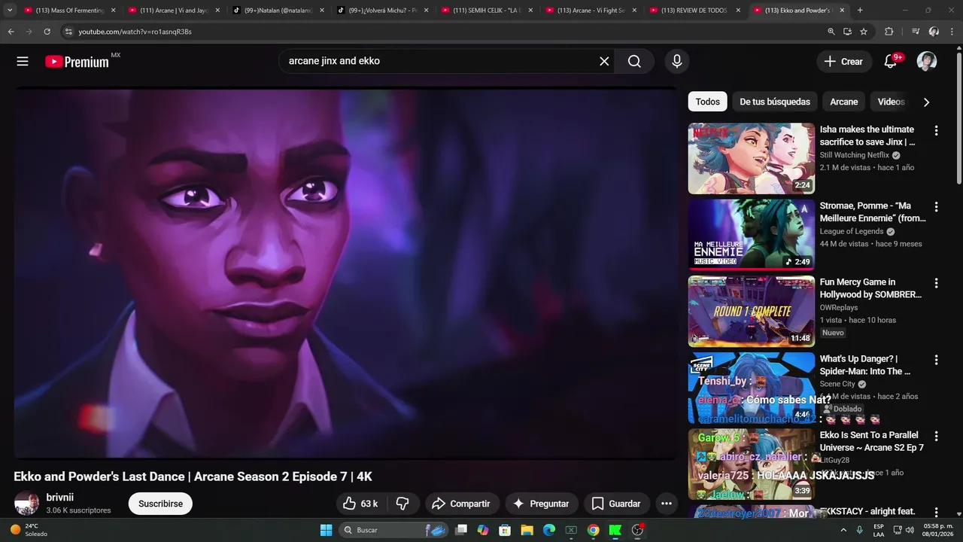This screenshot has width=963, height=542.
Task: Go to YouTube Premium home logo
Action: click(77, 62)
